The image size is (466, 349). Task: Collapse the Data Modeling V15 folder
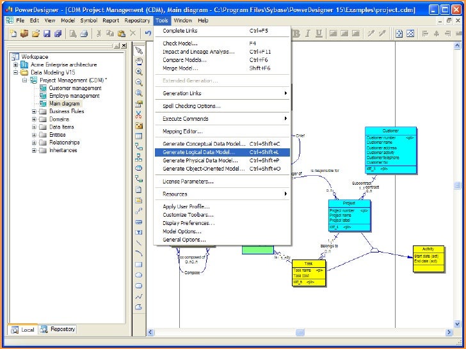coord(16,72)
